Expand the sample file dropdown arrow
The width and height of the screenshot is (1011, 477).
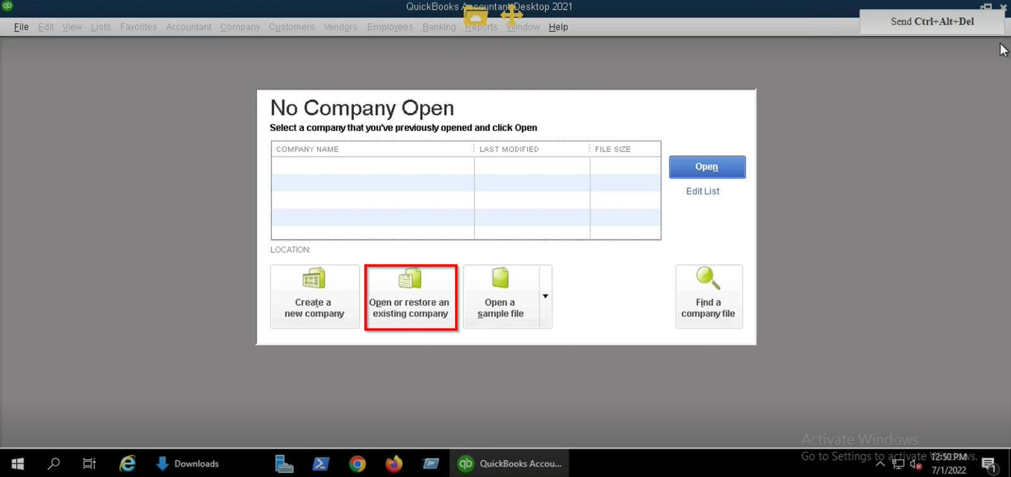(545, 296)
